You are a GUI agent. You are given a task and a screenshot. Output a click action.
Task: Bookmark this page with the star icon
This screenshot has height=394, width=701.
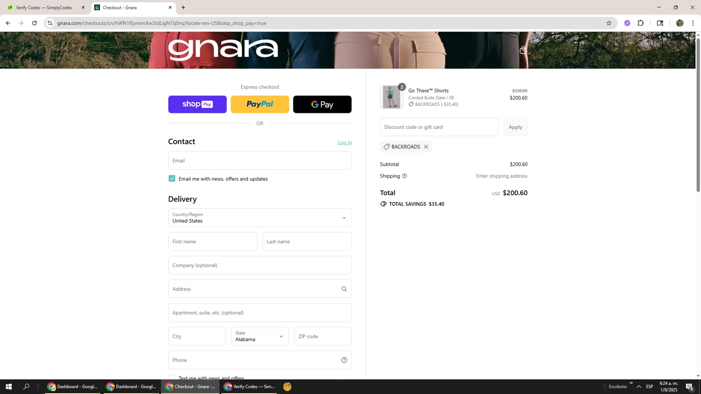click(x=608, y=23)
